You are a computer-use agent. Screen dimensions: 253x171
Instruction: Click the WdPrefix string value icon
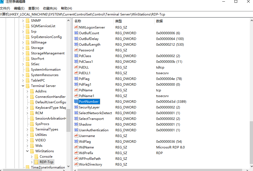[x=76, y=153]
